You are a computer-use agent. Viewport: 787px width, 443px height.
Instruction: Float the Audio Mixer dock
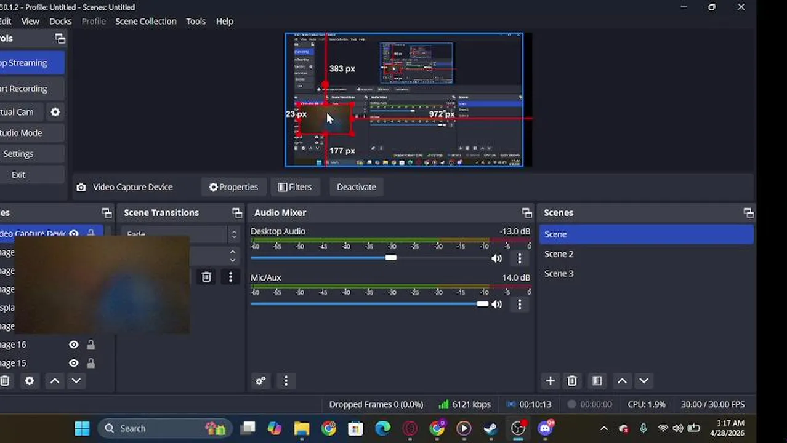pyautogui.click(x=527, y=213)
